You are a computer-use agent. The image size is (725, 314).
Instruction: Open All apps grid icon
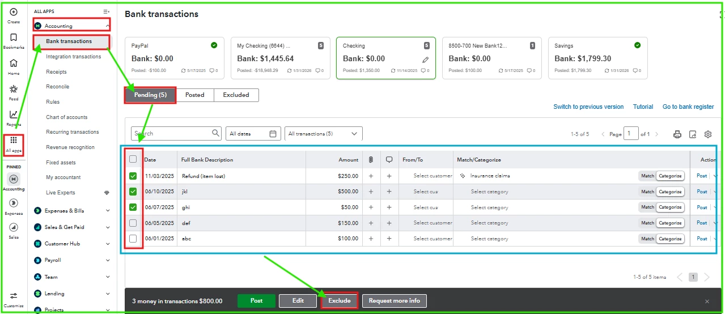pos(14,140)
